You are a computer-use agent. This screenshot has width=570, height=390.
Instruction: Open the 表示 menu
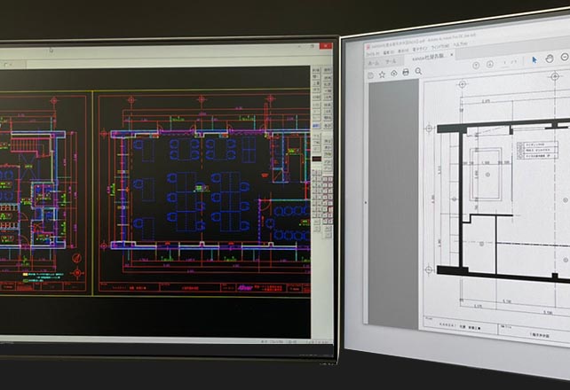click(403, 50)
